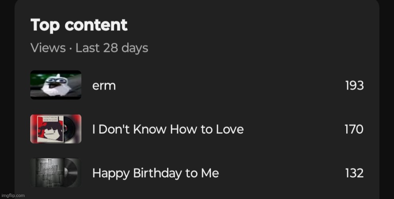The height and width of the screenshot is (199, 394).
Task: Click the vinyl record in the gray thumbnail
Action: (x=71, y=172)
